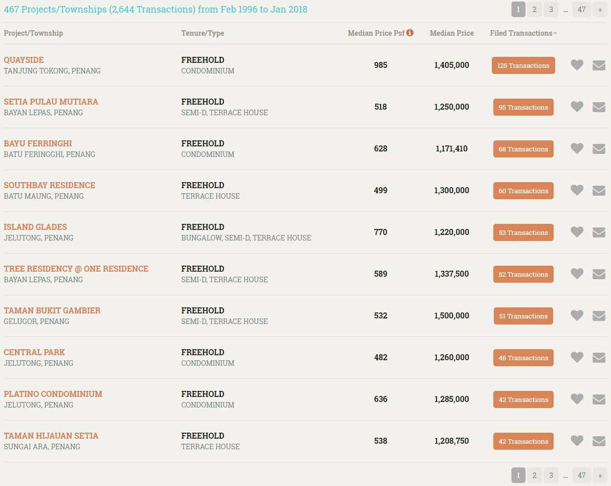The image size is (611, 486).
Task: Favorite the Quayside project with heart icon
Action: click(577, 65)
